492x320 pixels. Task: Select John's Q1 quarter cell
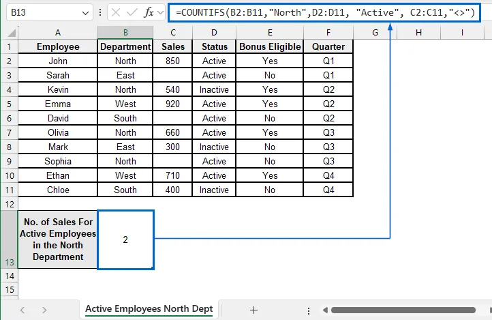tap(328, 61)
